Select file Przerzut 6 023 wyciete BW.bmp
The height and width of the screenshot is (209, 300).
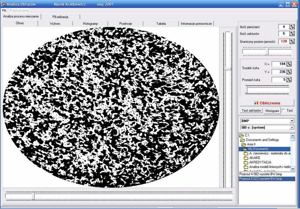[267, 179]
